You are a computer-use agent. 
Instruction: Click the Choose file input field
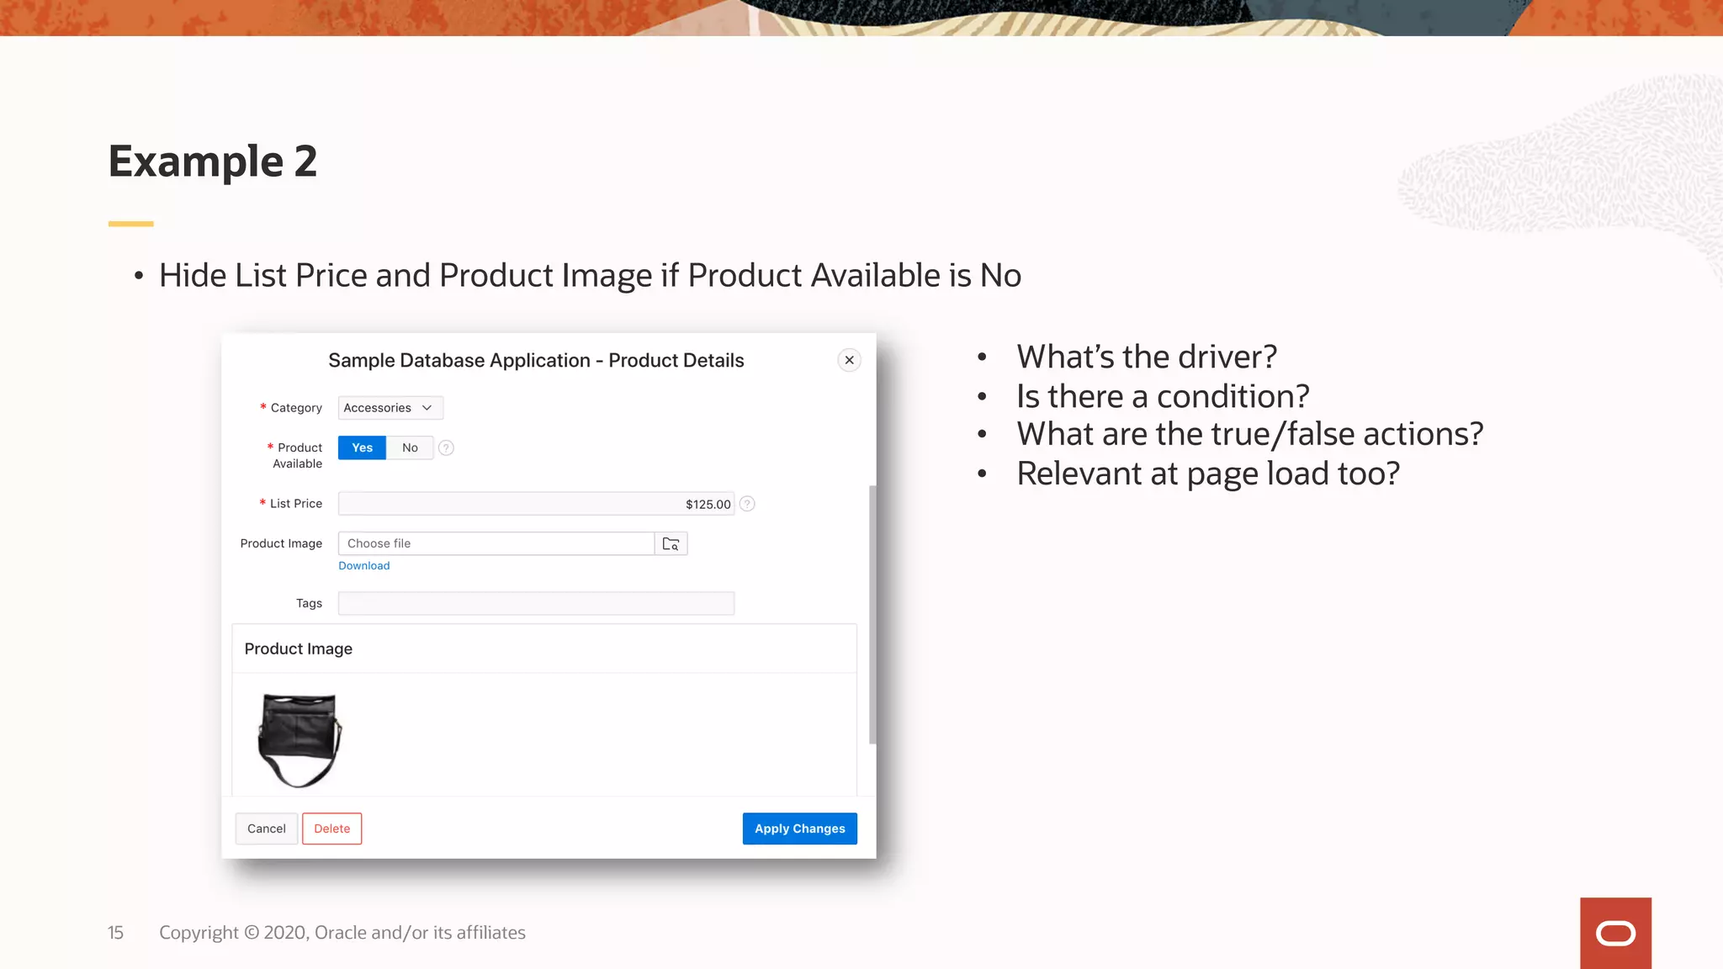coord(496,543)
